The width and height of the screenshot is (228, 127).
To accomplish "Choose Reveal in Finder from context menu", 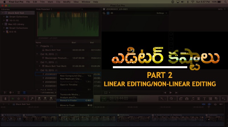I will click(x=68, y=100).
